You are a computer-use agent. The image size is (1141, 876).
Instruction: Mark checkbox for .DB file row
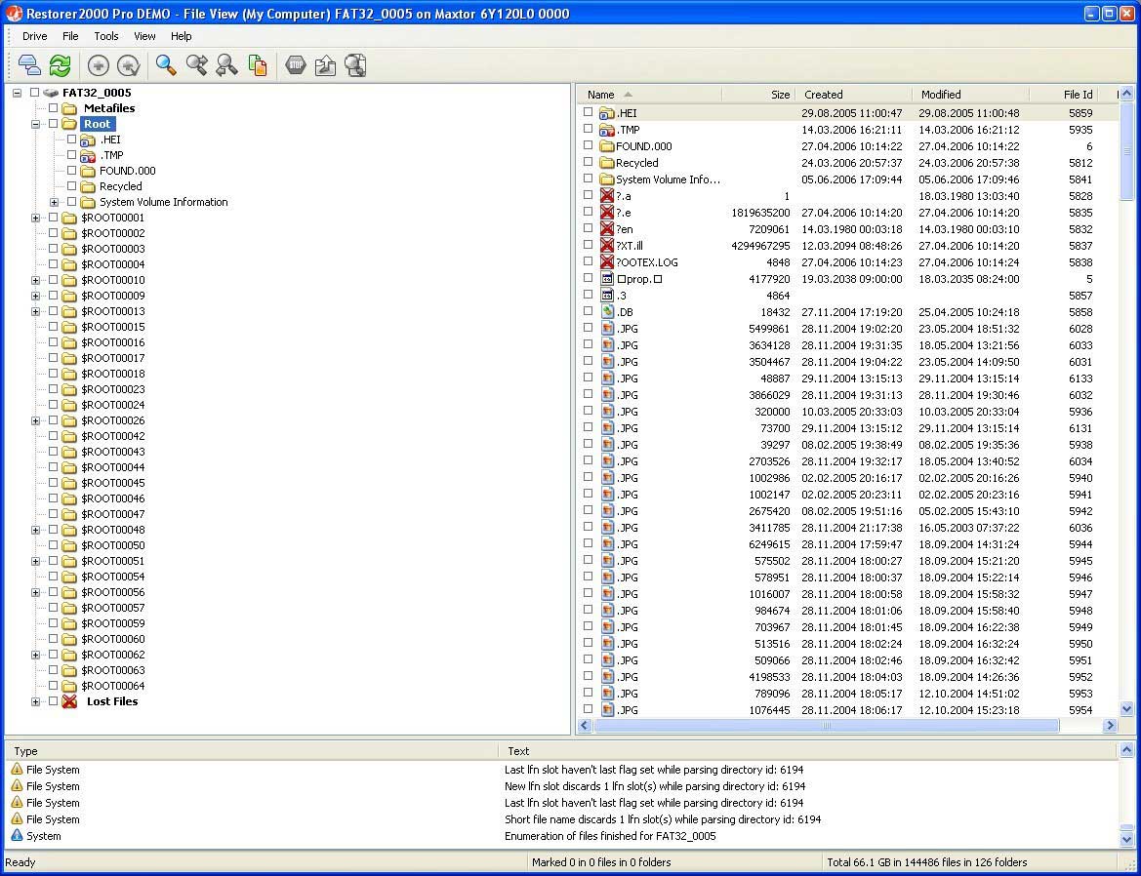pos(588,311)
